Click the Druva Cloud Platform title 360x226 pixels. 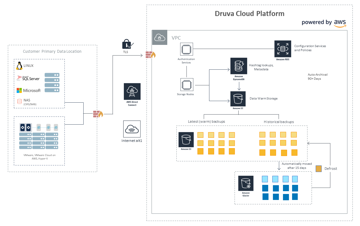(x=250, y=13)
